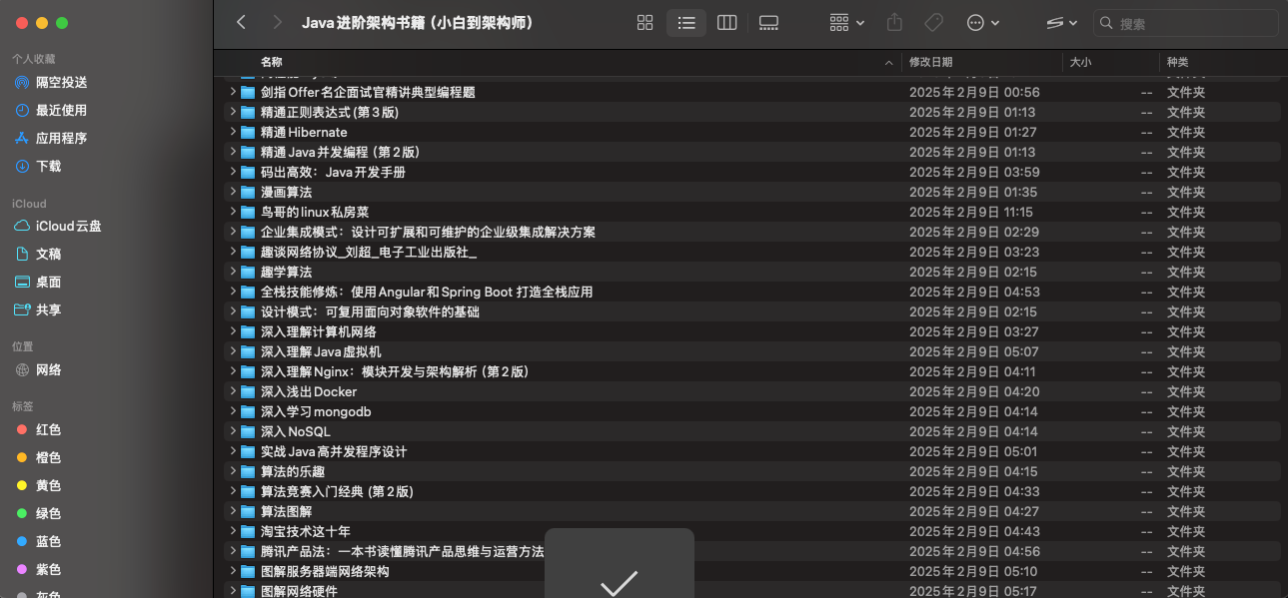Go forward with the right arrow button

click(x=277, y=22)
